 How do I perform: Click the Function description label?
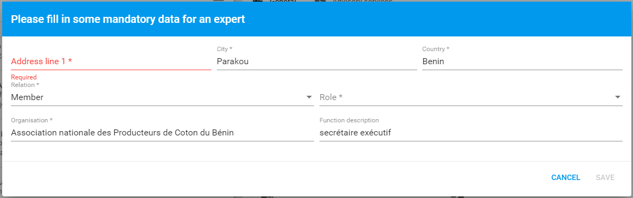pos(349,120)
